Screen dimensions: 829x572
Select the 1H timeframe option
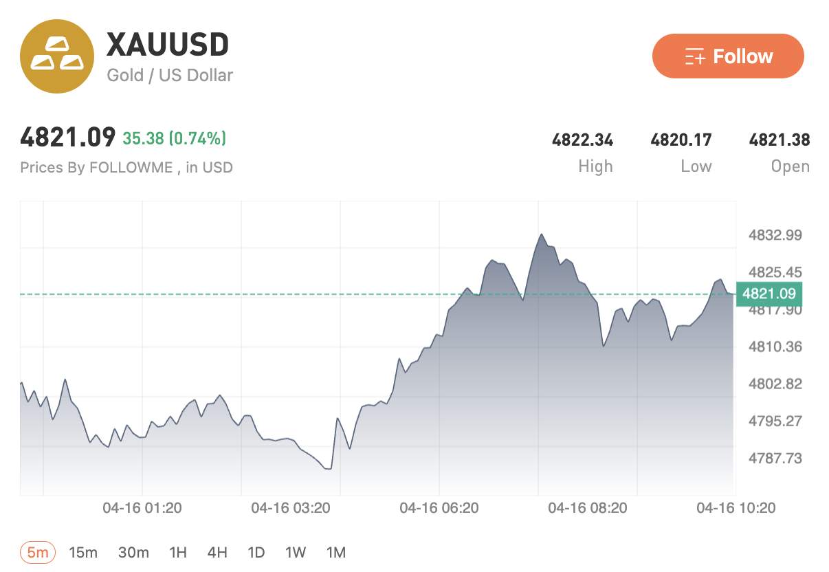click(179, 552)
